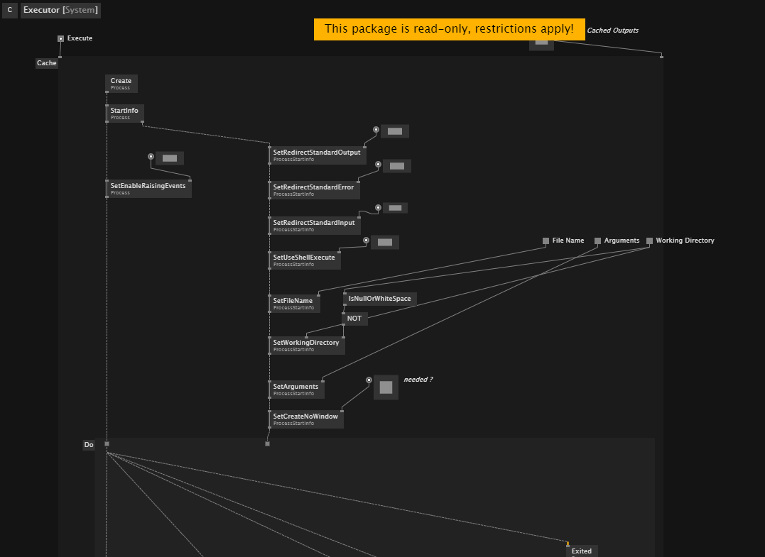Click the NOT node
This screenshot has height=557, width=765.
[354, 319]
